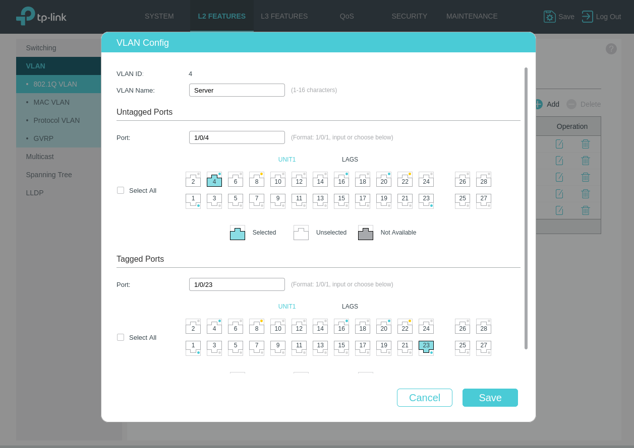Check Select All for Tagged Ports
The image size is (634, 448).
121,337
